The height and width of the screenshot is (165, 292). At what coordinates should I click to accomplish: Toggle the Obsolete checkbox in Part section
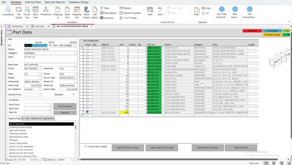click(x=73, y=94)
